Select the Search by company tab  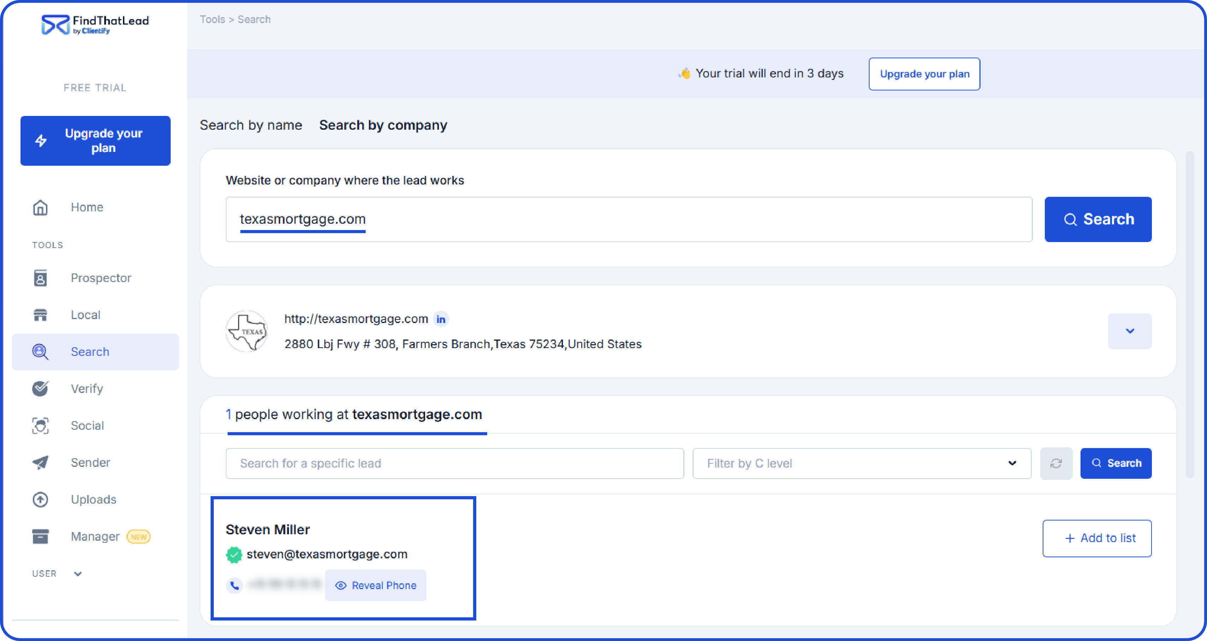383,125
